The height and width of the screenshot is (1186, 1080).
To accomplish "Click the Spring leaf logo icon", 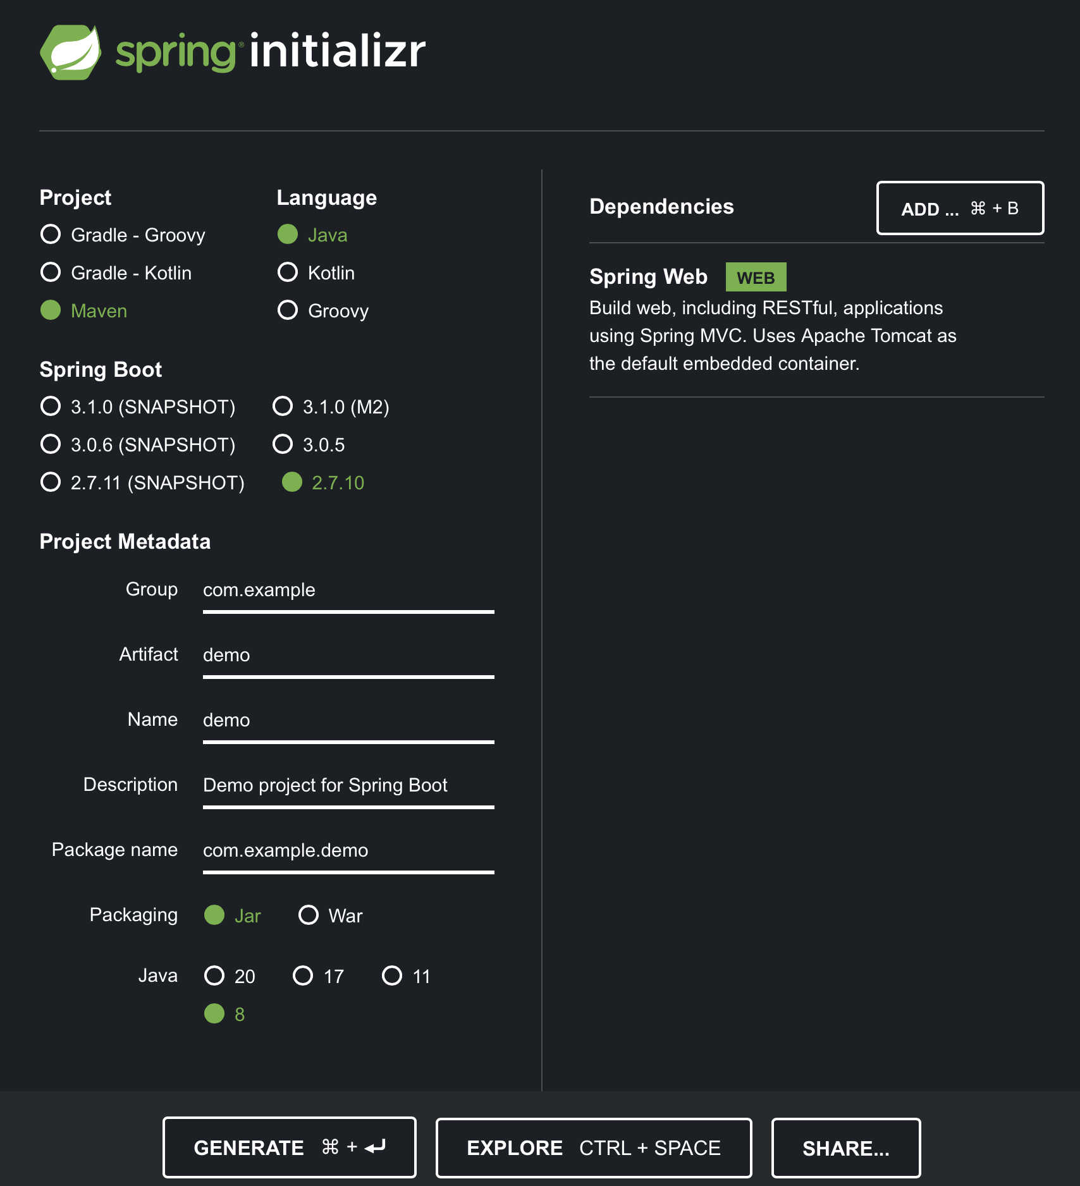I will click(x=70, y=52).
